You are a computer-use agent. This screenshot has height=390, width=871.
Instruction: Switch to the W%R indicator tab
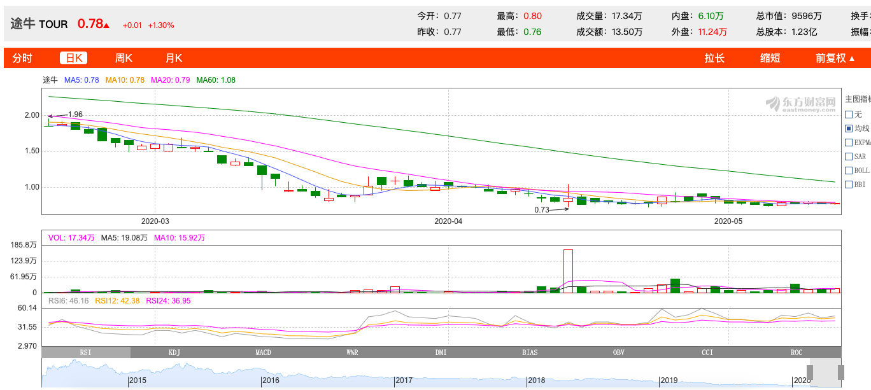click(352, 352)
